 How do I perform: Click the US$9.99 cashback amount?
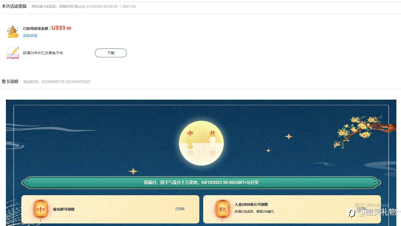click(x=61, y=28)
